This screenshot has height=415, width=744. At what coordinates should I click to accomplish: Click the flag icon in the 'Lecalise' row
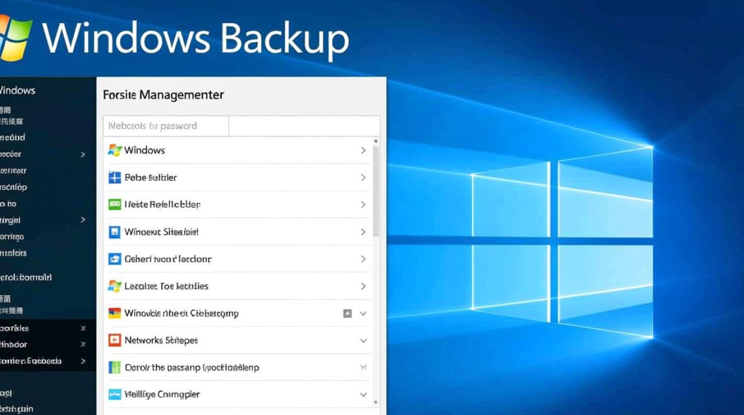115,286
